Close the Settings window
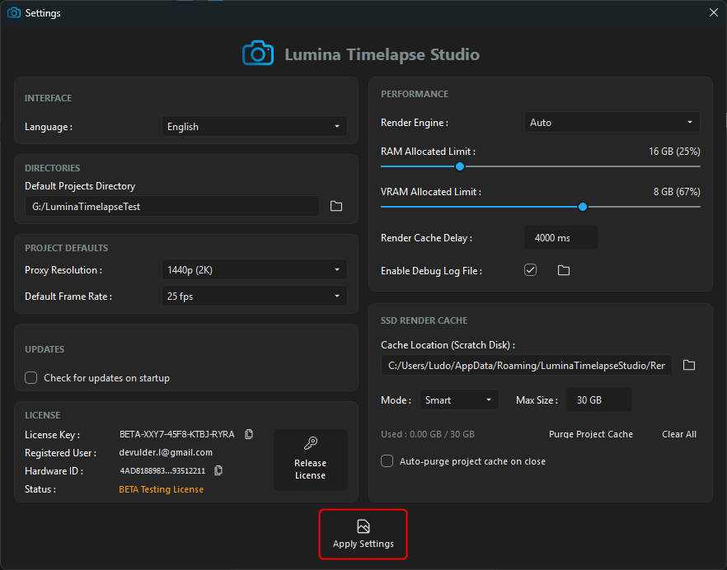The height and width of the screenshot is (570, 727). tap(714, 12)
